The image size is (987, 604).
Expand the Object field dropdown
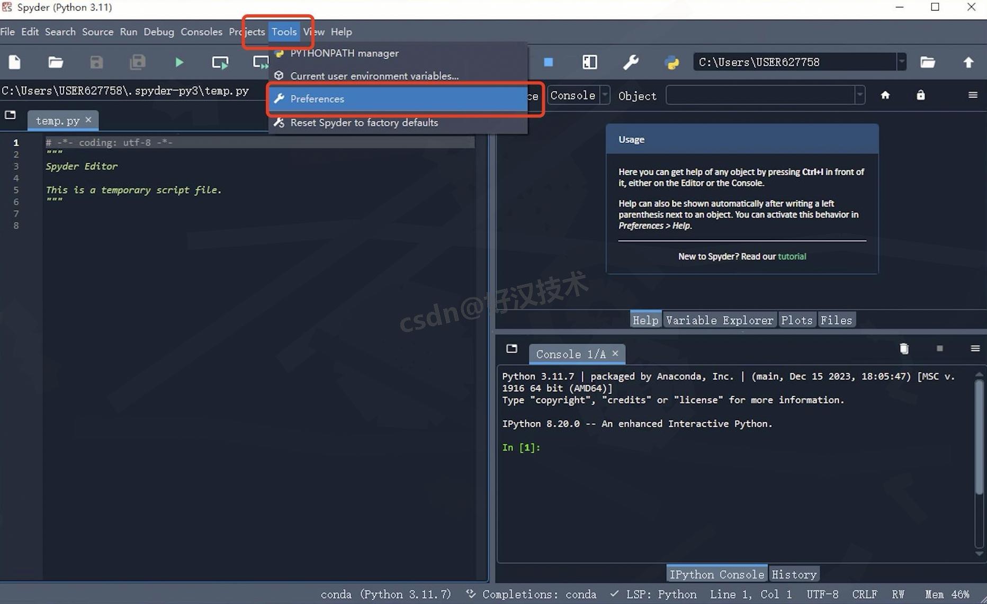point(860,95)
